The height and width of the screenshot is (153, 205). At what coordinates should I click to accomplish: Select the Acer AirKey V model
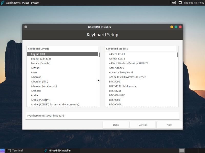117,68
